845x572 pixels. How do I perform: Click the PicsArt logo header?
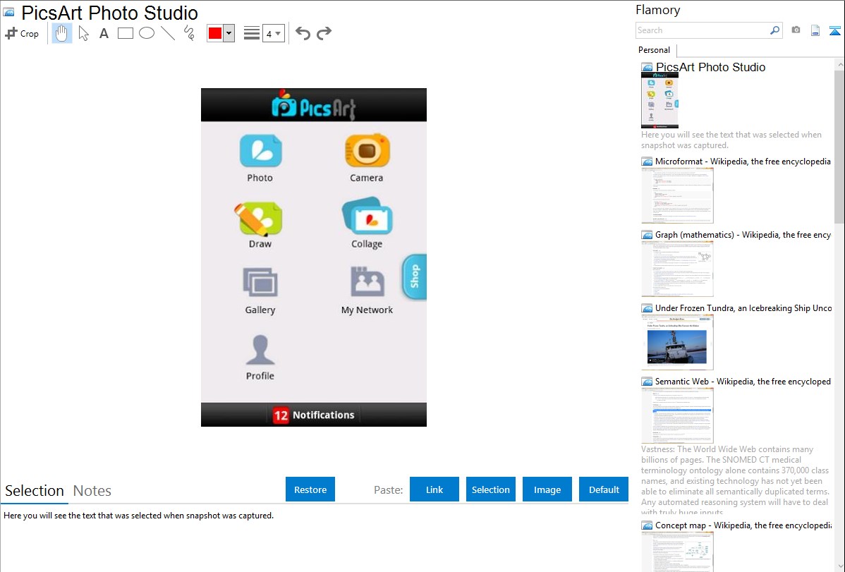pos(314,104)
